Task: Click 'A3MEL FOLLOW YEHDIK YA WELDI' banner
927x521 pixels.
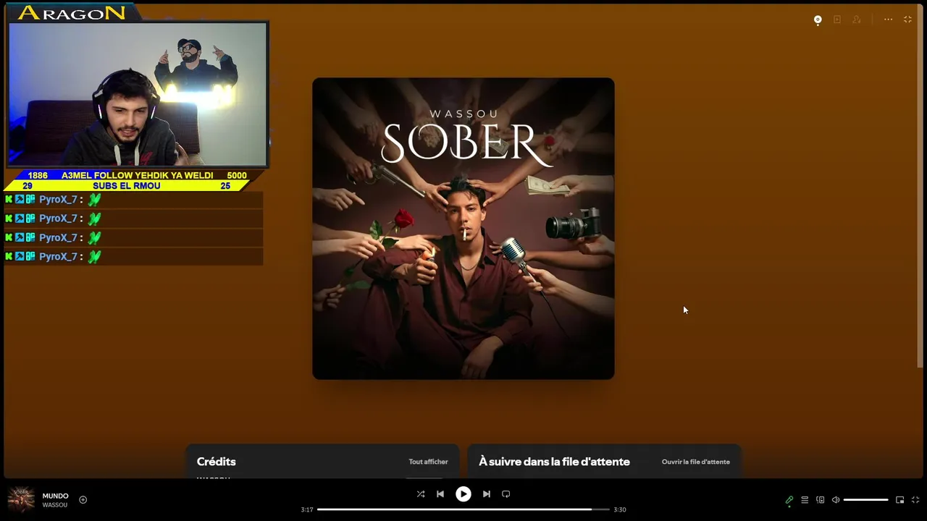Action: click(x=138, y=175)
